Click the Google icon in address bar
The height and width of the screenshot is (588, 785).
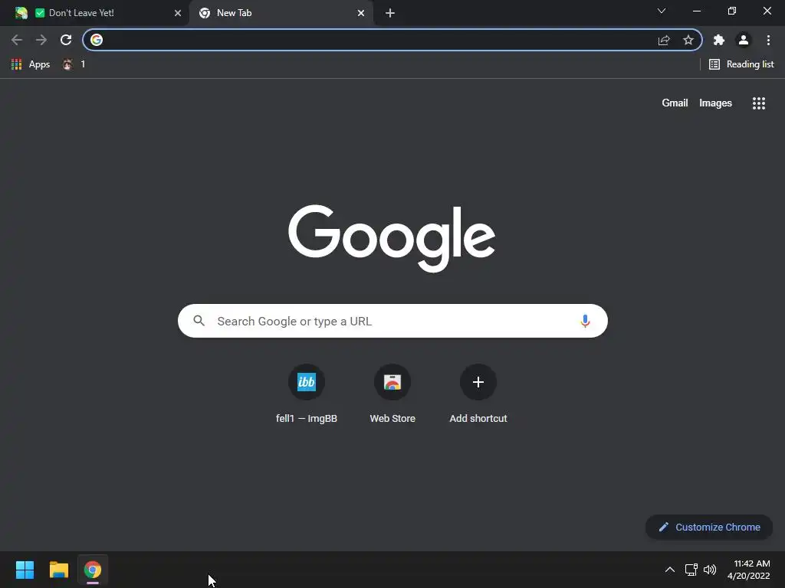97,40
